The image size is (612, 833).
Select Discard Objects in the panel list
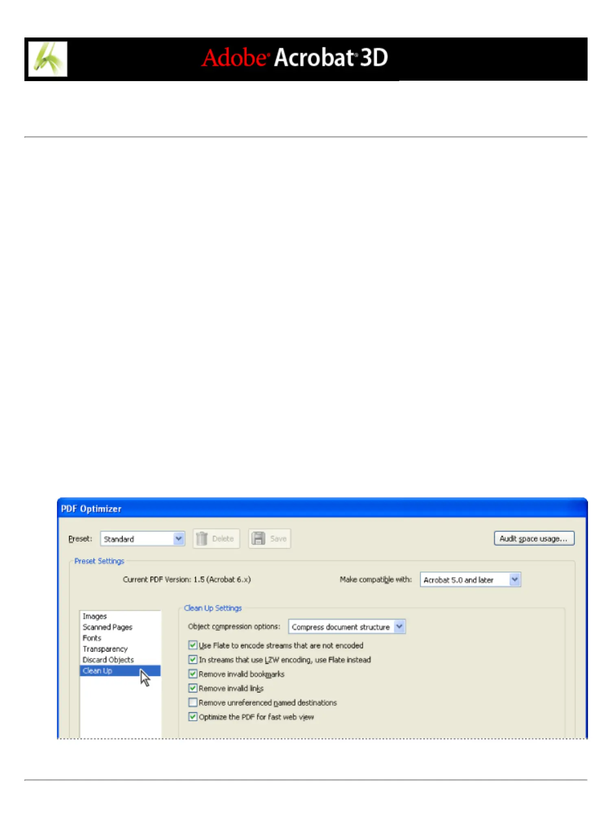pos(120,659)
